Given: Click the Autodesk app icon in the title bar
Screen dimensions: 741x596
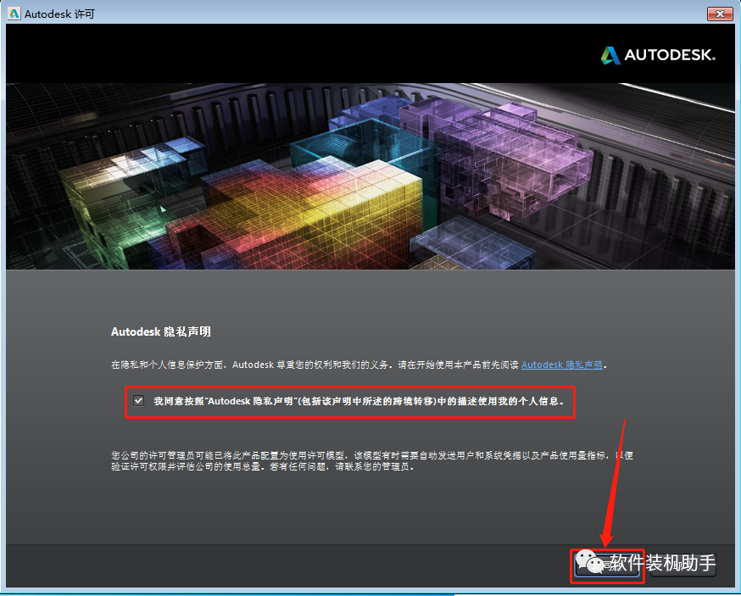Looking at the screenshot, I should 14,14.
